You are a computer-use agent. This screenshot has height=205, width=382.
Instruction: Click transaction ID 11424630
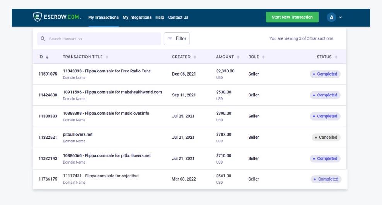48,95
